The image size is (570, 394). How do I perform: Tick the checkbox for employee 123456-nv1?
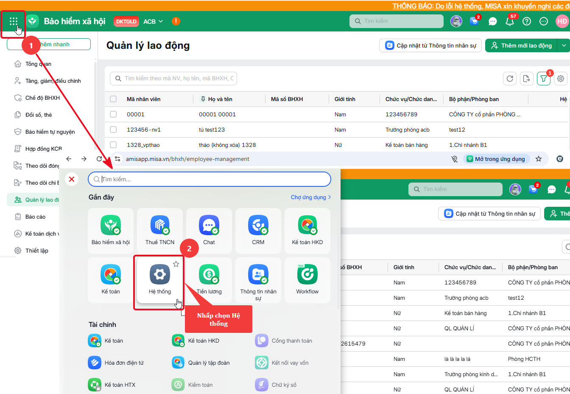tap(113, 129)
